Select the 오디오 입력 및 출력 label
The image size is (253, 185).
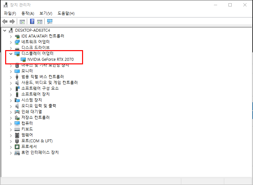tap(39, 106)
